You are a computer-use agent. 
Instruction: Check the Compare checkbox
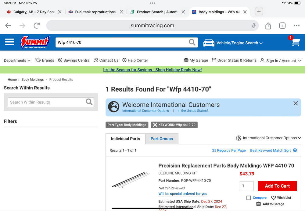click(249, 198)
